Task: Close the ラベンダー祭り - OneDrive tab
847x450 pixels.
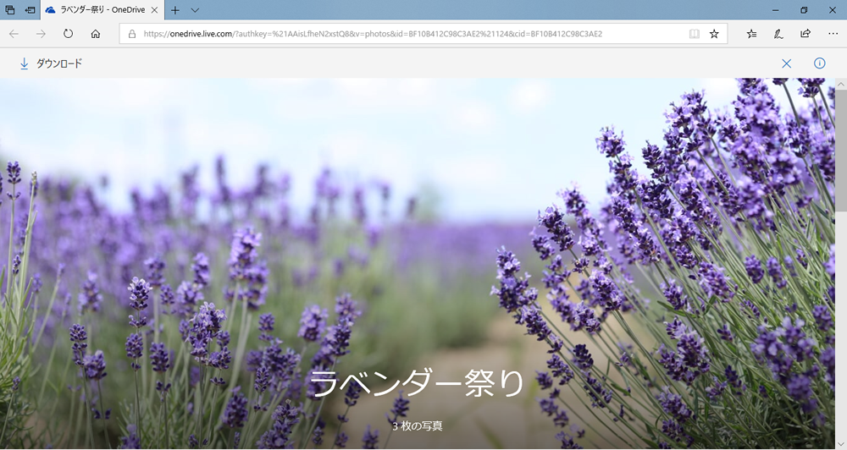Action: pos(154,9)
